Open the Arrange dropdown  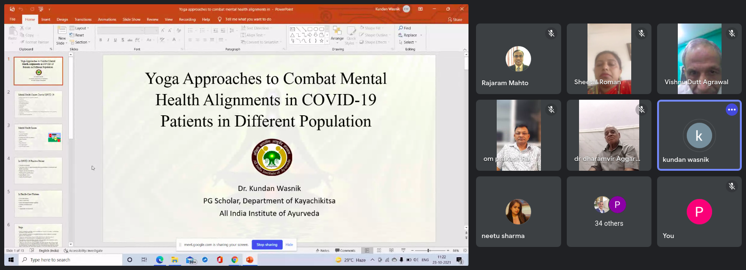(337, 35)
